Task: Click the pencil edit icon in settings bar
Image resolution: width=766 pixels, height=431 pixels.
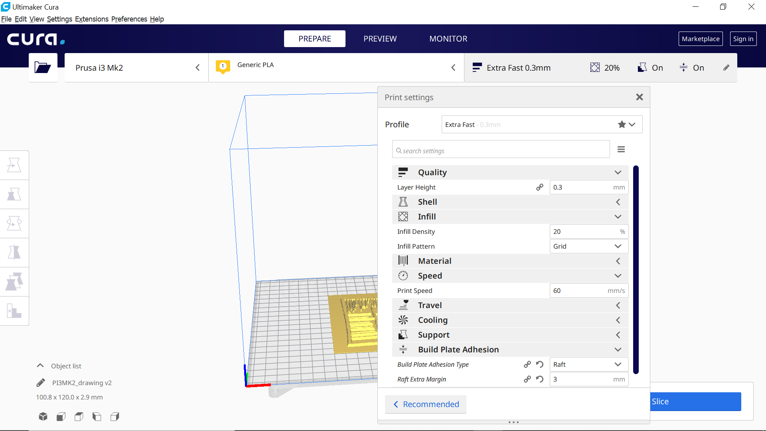Action: coord(726,68)
